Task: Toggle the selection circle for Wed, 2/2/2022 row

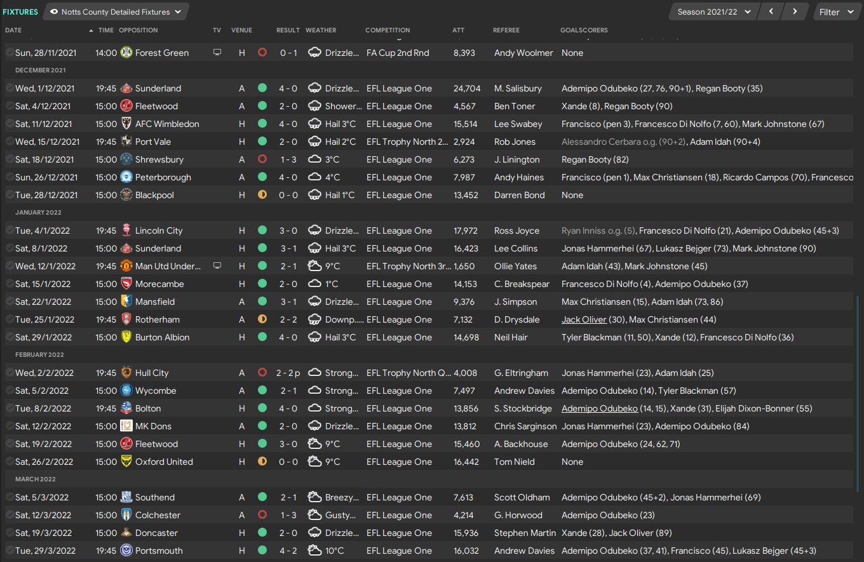Action: pyautogui.click(x=10, y=373)
